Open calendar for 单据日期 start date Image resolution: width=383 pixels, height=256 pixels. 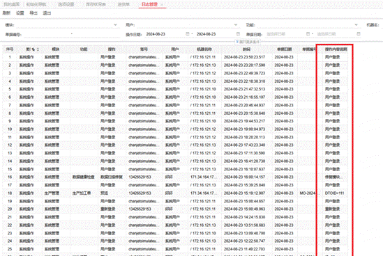308,34
